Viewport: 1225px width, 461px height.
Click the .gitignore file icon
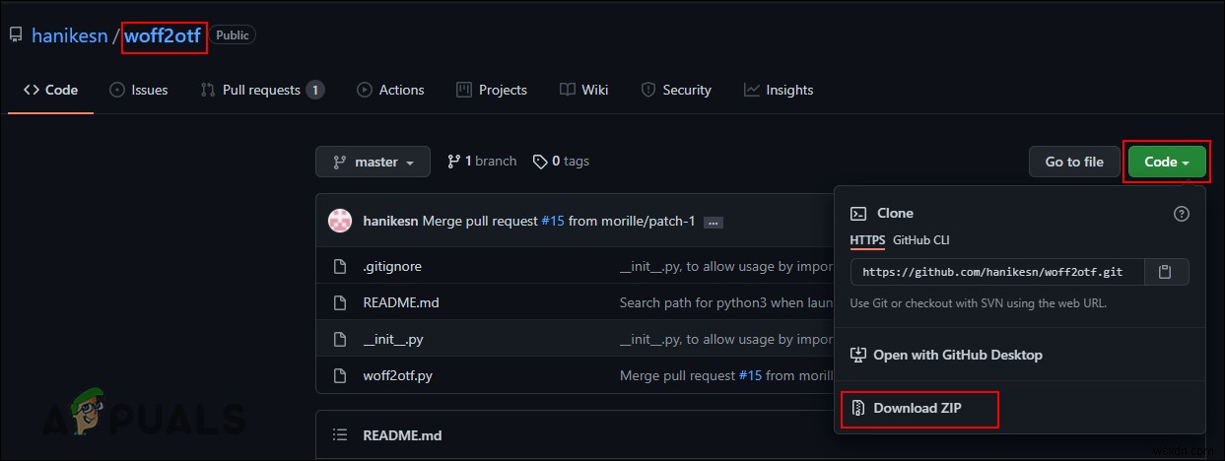coord(340,266)
